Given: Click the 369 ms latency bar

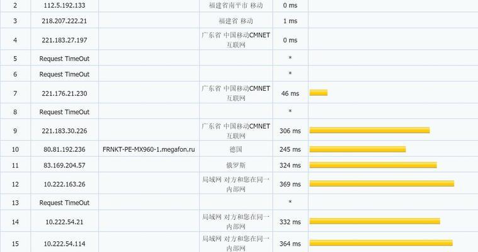Looking at the screenshot, I should [382, 183].
